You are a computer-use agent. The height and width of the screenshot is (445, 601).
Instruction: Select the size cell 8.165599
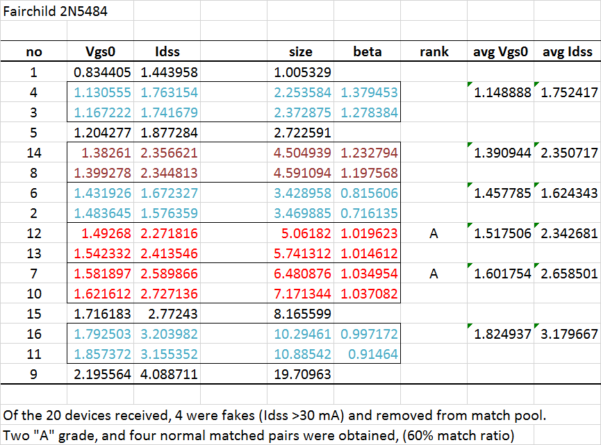coord(300,314)
